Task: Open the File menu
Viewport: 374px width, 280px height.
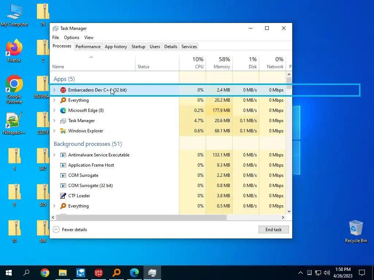Action: [56, 38]
